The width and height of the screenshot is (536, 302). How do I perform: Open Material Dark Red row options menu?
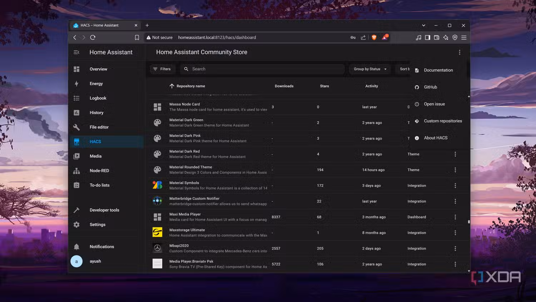455,154
